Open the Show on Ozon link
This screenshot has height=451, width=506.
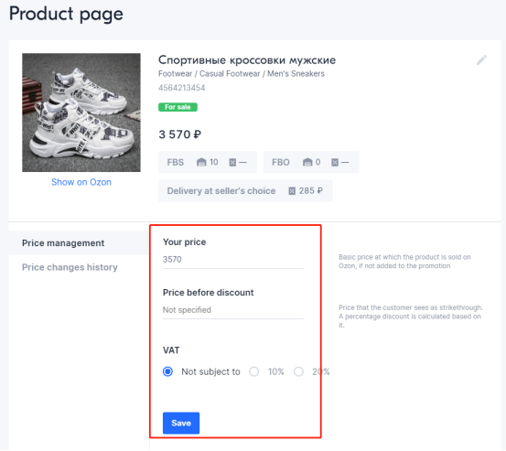click(81, 182)
